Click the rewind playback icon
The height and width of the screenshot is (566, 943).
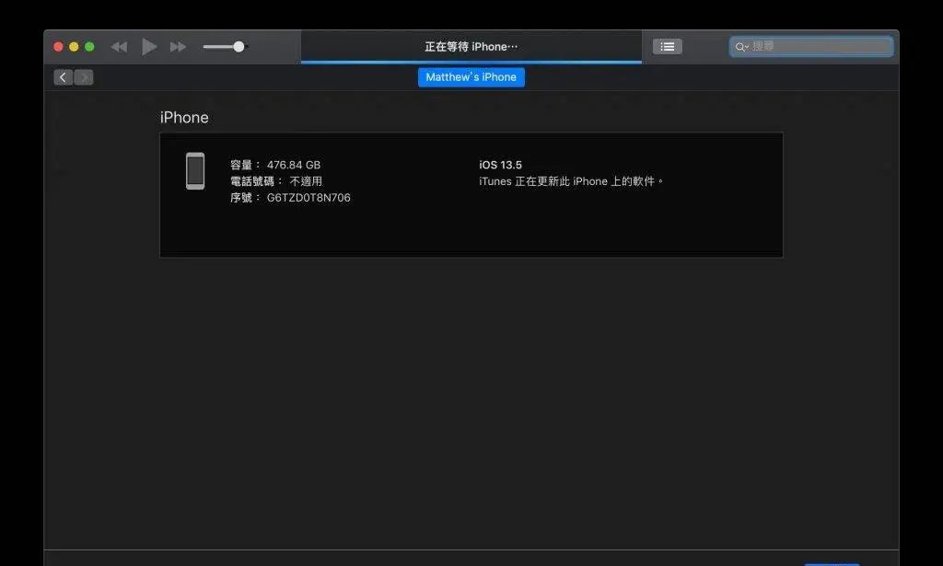(118, 46)
